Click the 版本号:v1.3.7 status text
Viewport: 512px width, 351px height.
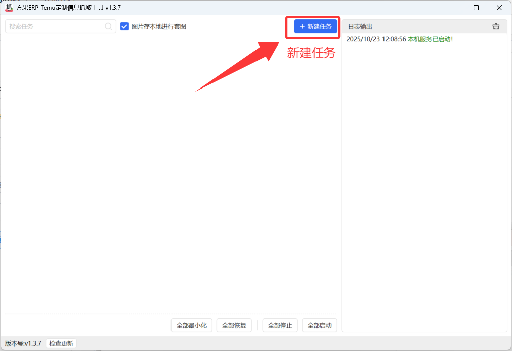[x=23, y=343]
